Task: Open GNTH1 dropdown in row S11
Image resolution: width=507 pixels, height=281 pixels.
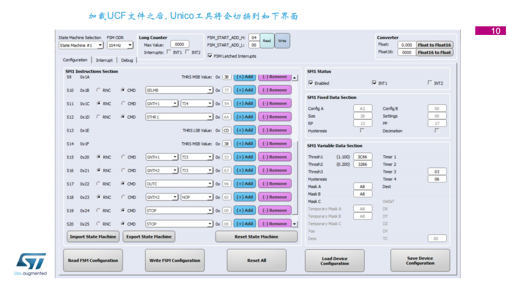Action: point(162,104)
